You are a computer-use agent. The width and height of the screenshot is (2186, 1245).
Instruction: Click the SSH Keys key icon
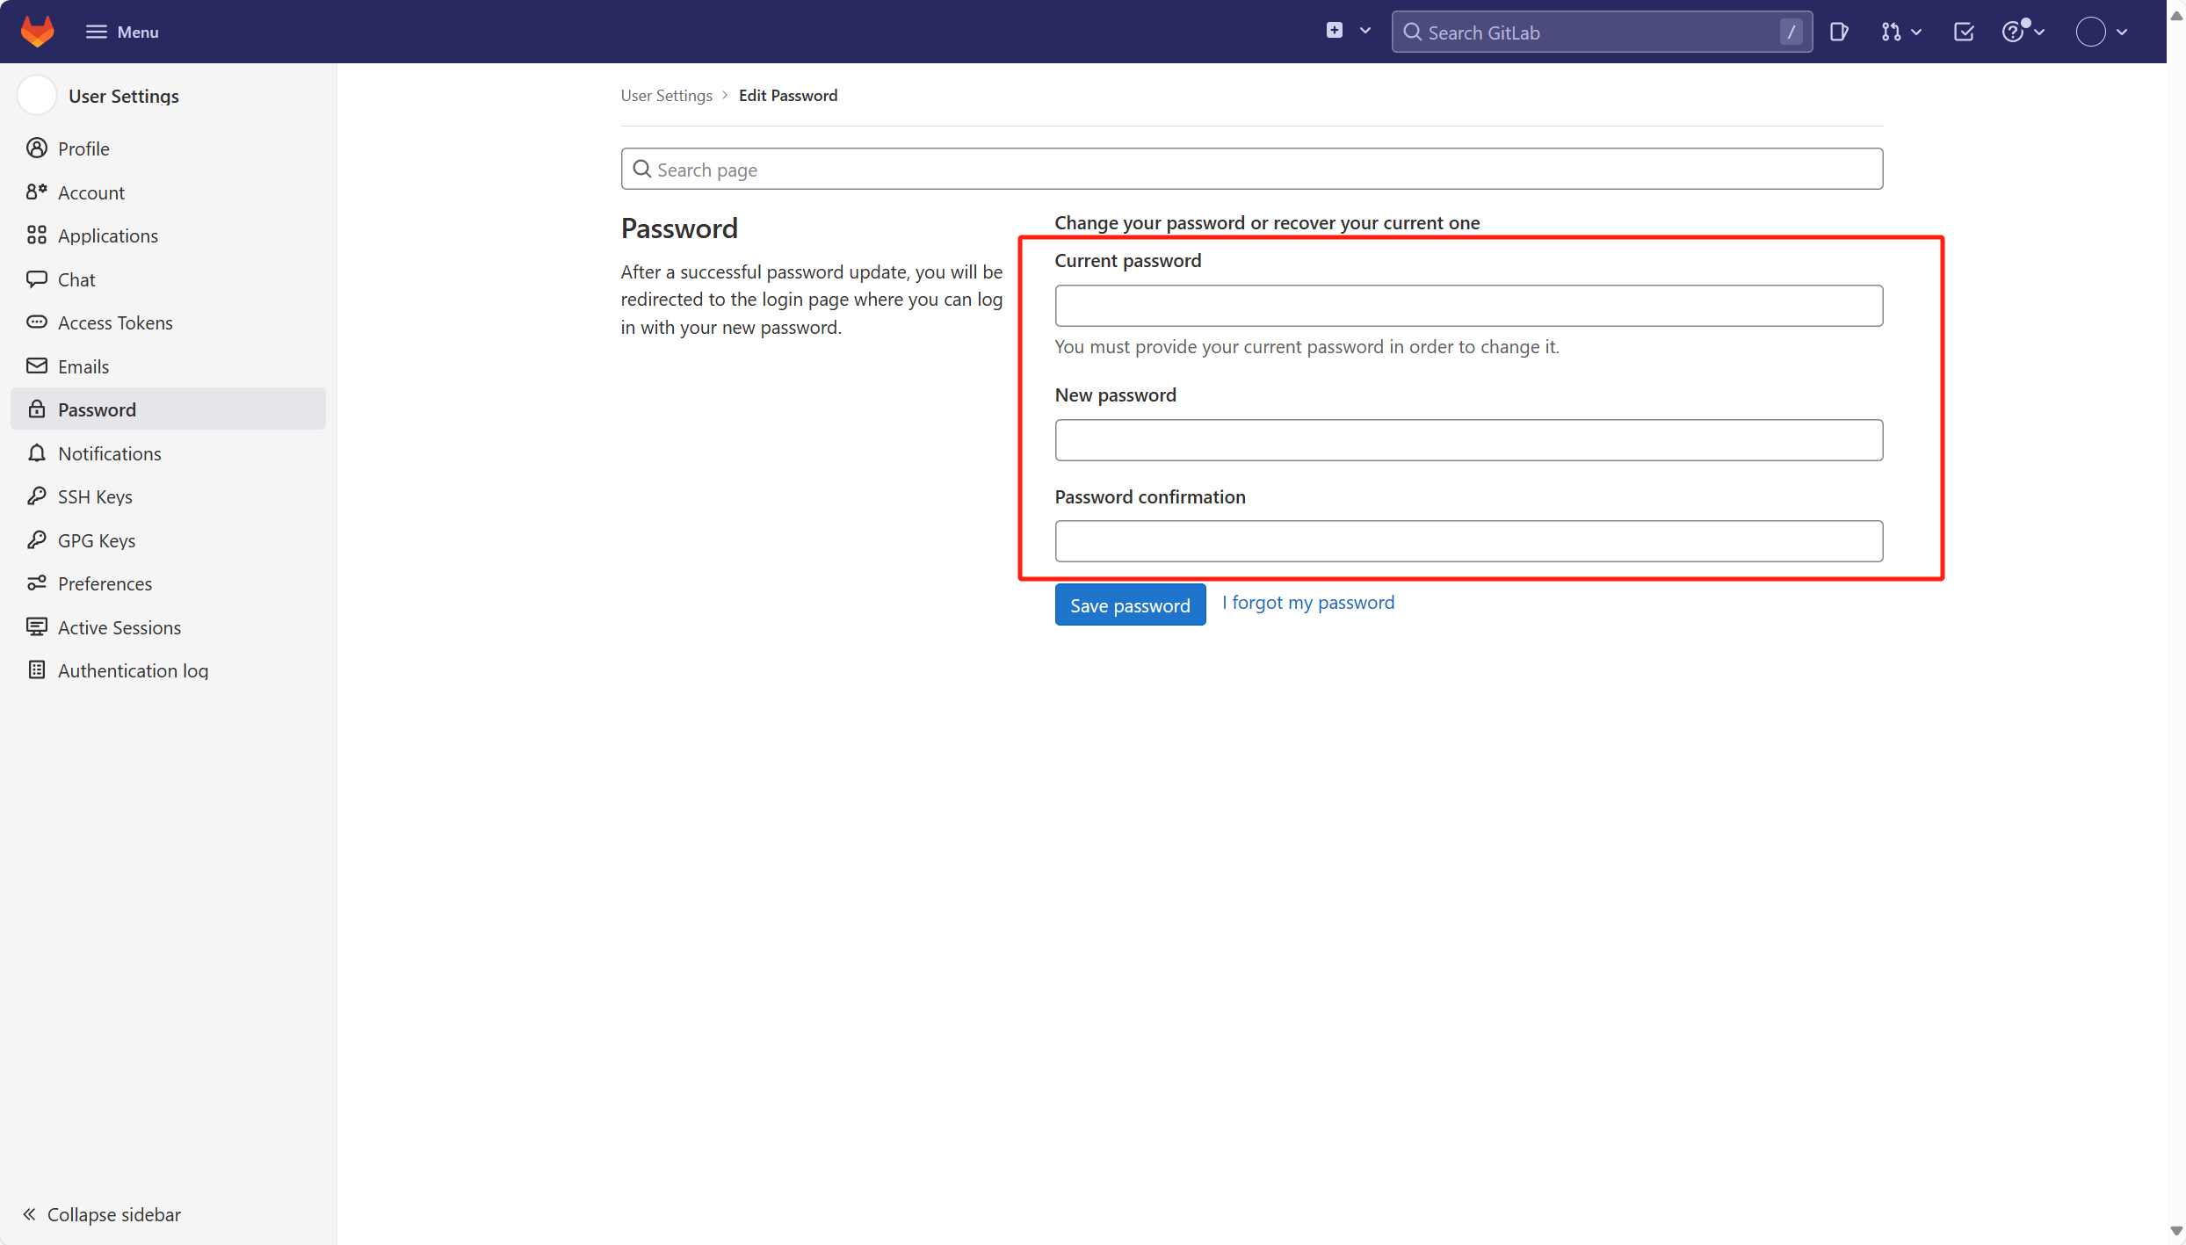tap(36, 496)
